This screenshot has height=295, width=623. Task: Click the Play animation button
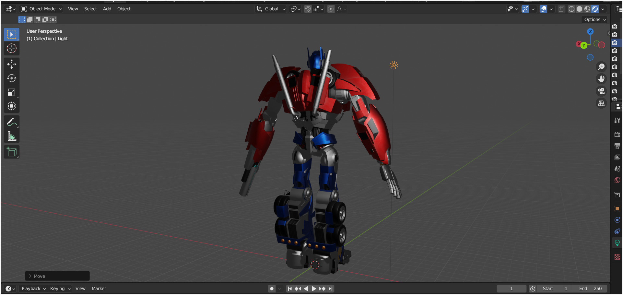[x=314, y=289]
